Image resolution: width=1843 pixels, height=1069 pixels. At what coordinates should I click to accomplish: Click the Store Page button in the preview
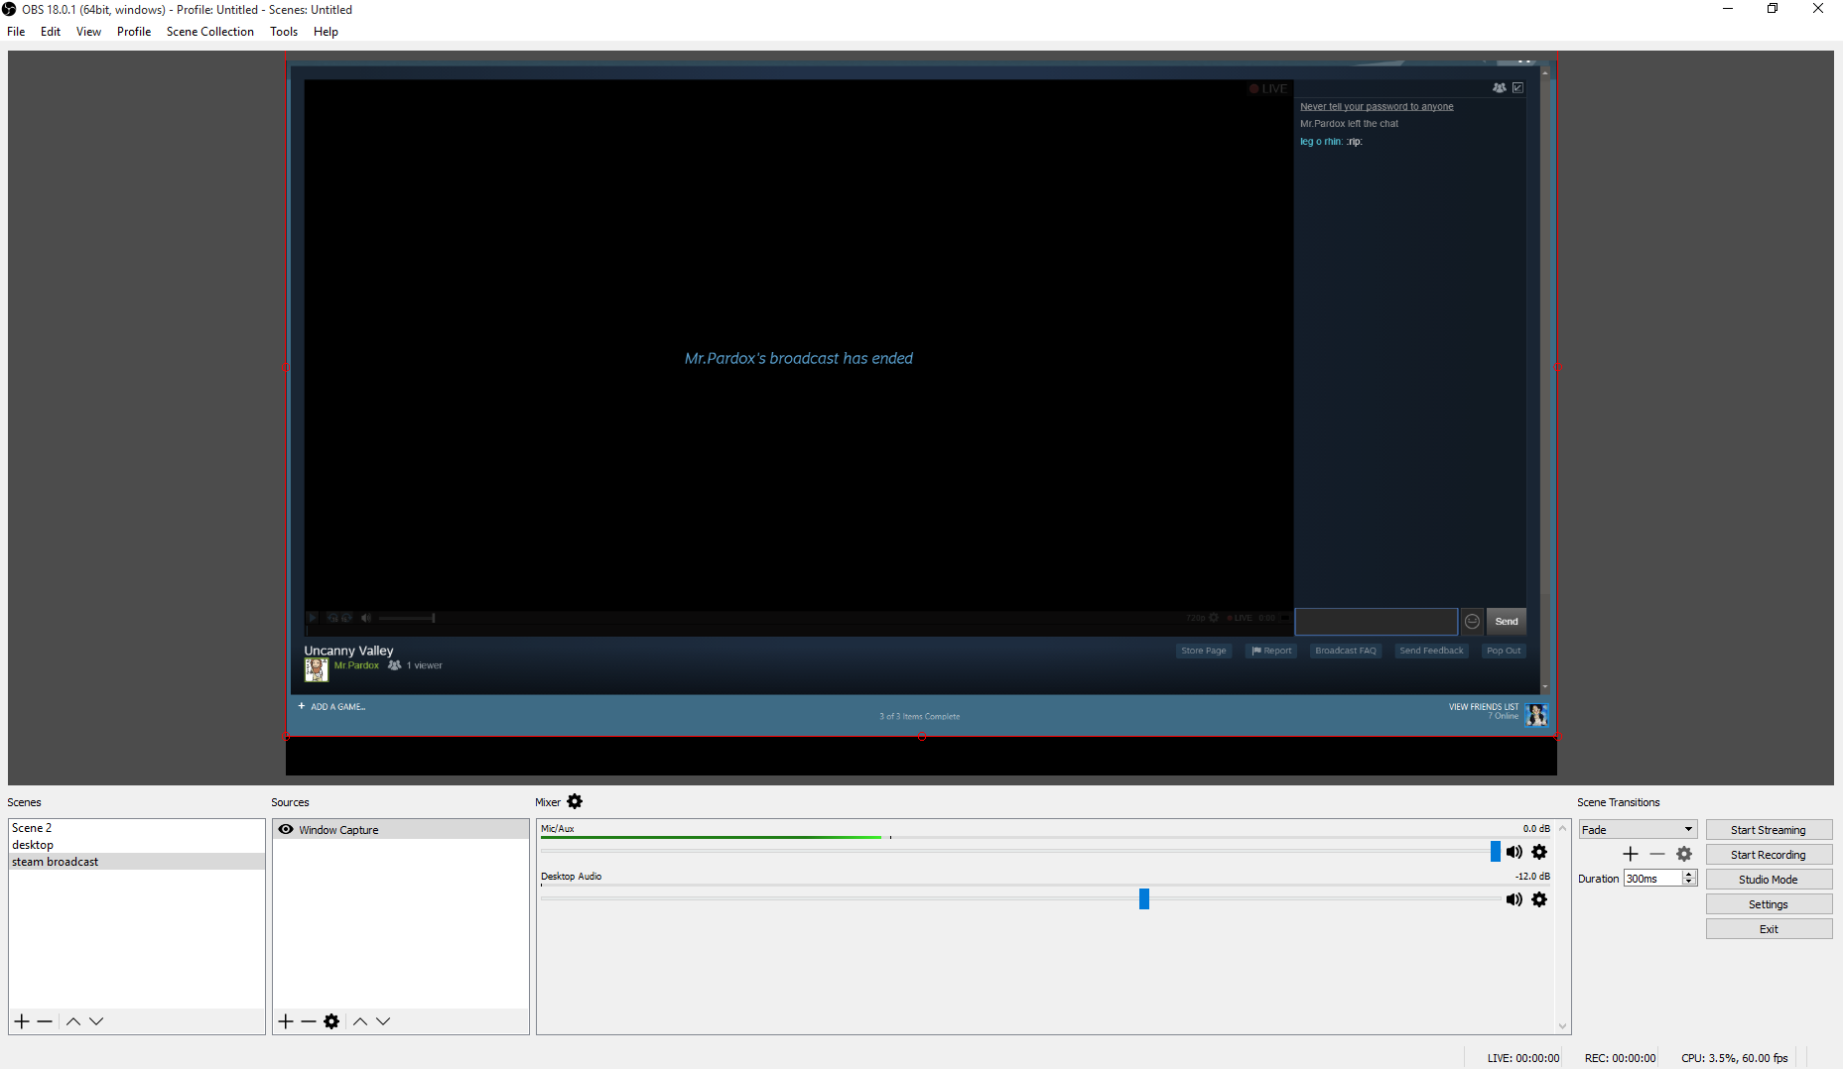click(1204, 651)
